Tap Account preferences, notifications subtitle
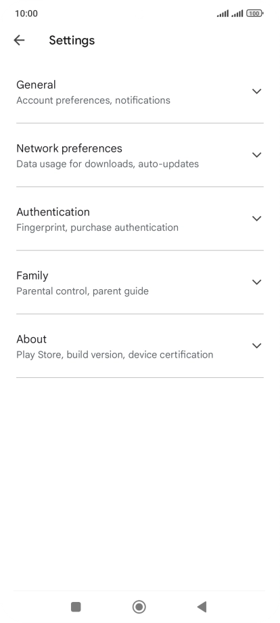 pyautogui.click(x=93, y=100)
